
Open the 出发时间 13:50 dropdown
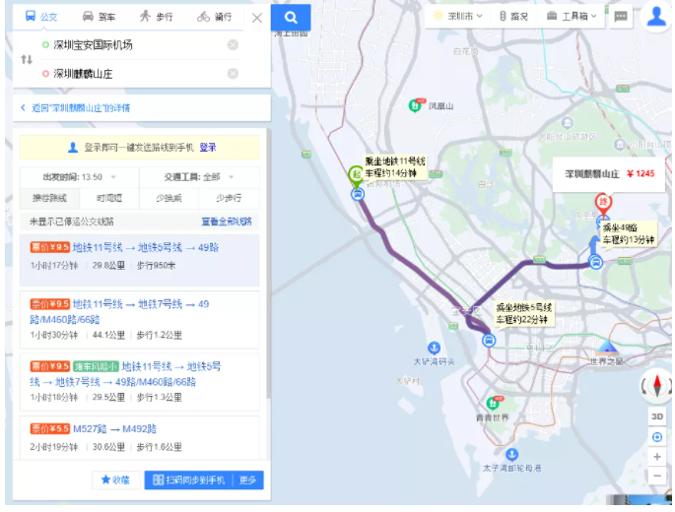click(80, 177)
